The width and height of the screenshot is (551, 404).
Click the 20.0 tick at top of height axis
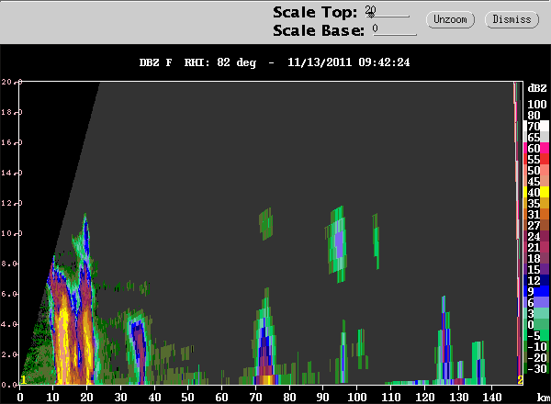click(x=9, y=82)
